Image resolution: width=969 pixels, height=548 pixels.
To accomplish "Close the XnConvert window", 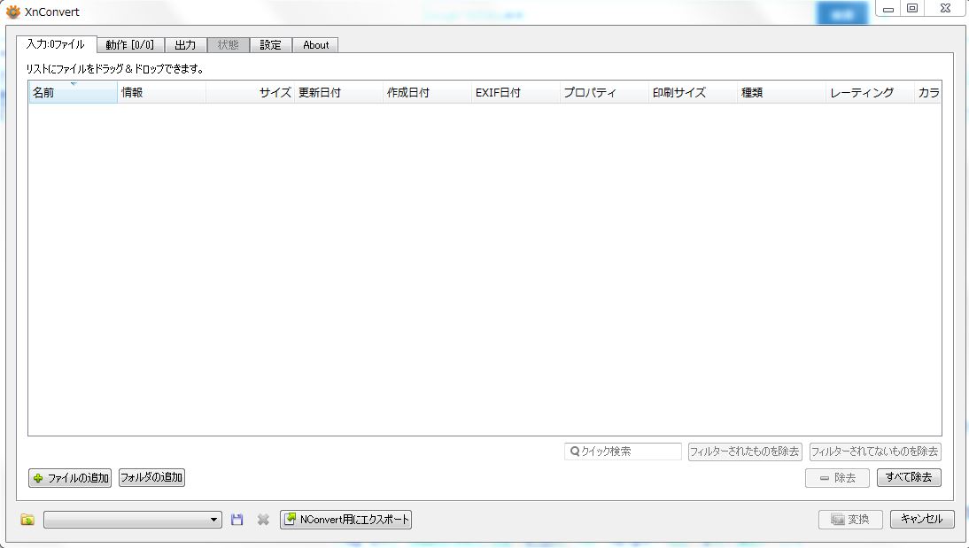I will point(945,9).
